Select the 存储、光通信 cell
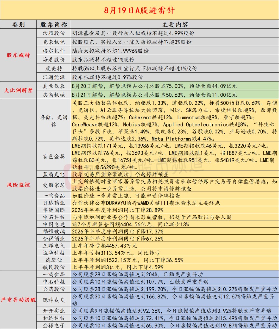 [54, 121]
